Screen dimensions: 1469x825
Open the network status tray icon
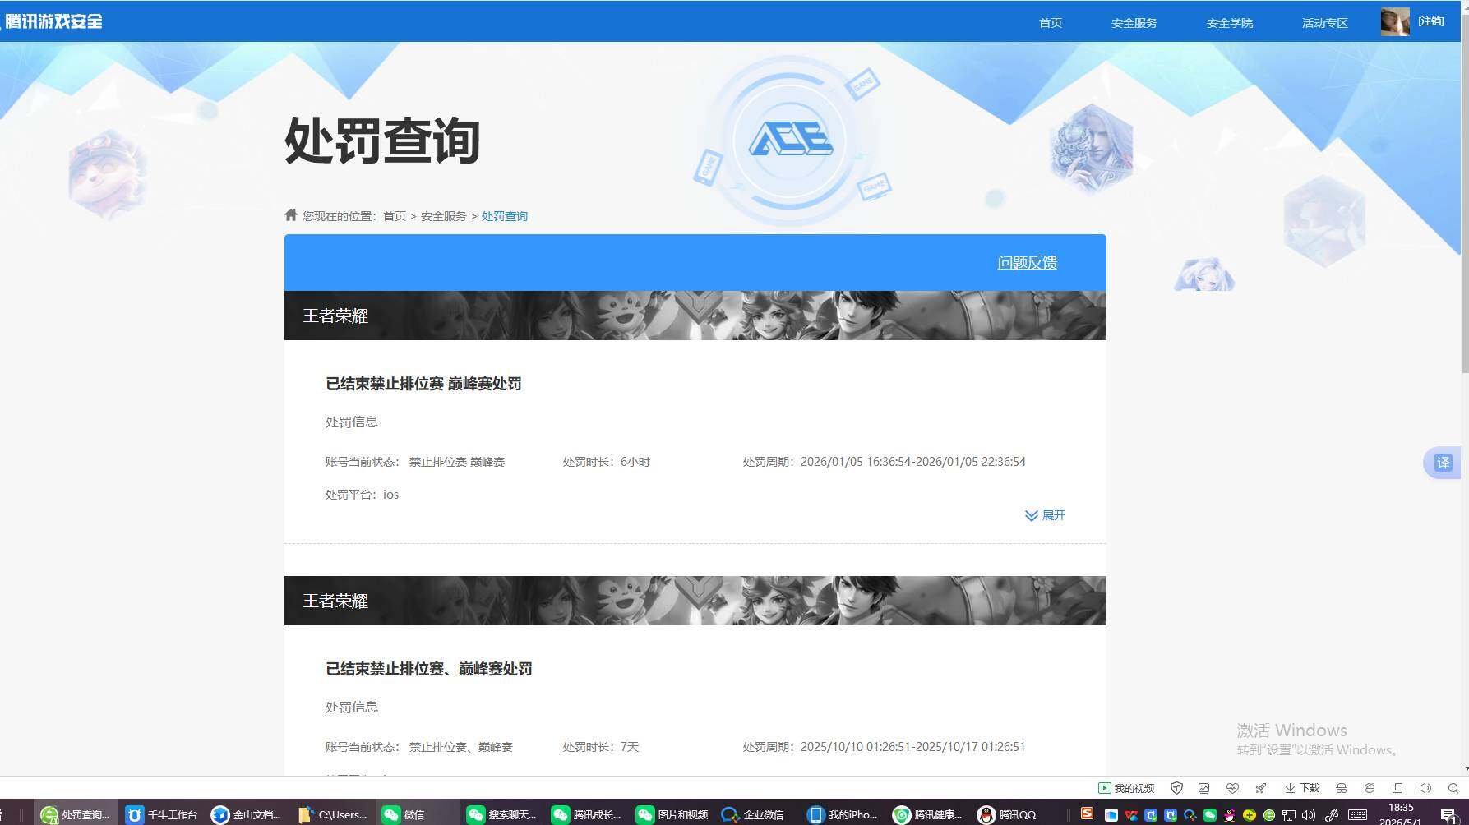point(1289,815)
